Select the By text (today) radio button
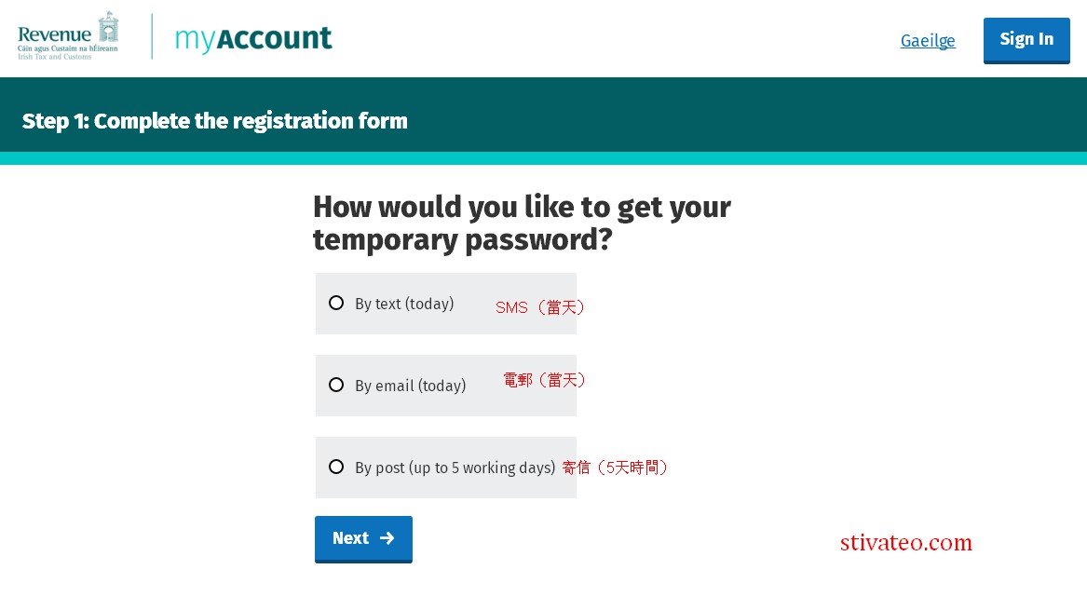This screenshot has width=1087, height=610. [x=336, y=303]
